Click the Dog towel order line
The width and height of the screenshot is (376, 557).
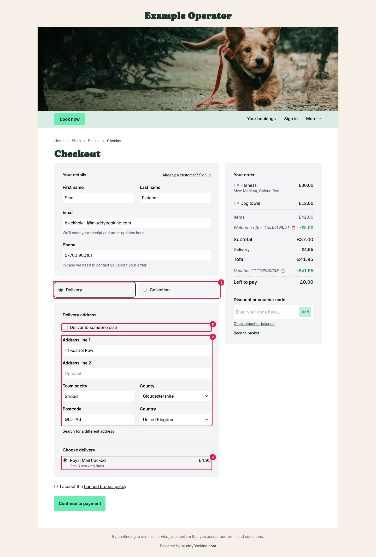(x=273, y=203)
